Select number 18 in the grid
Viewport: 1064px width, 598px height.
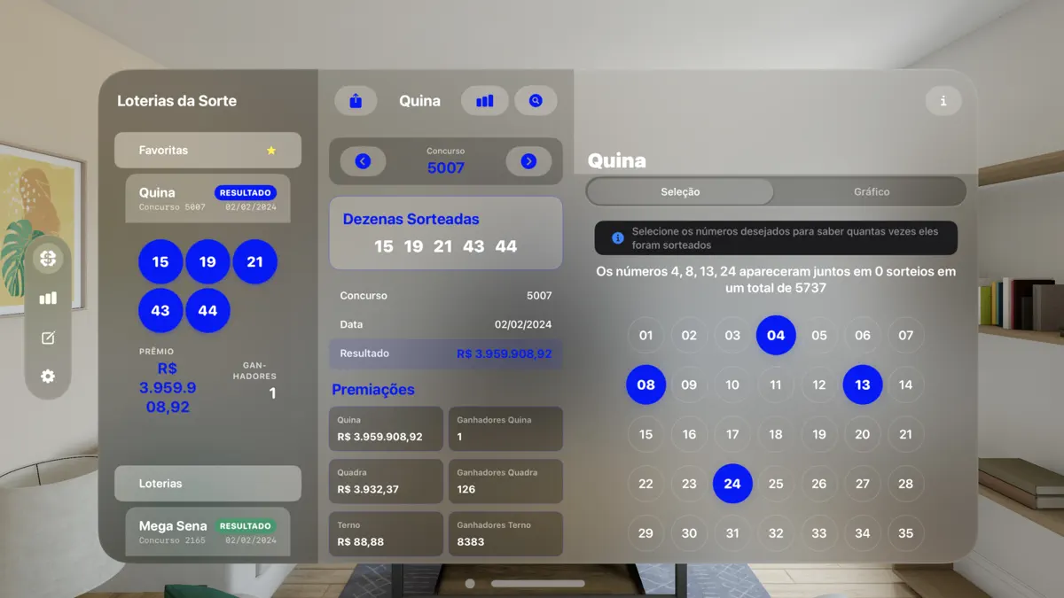pyautogui.click(x=776, y=434)
